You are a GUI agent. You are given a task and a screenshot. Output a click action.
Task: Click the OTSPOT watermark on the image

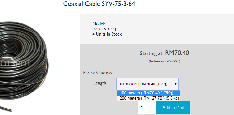click(x=15, y=63)
